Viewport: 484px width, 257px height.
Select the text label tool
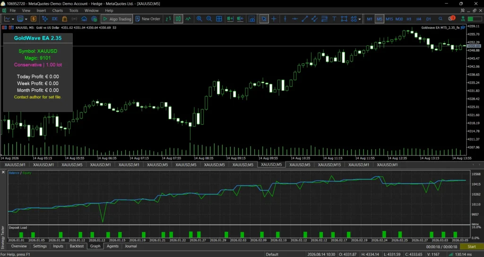[334, 19]
